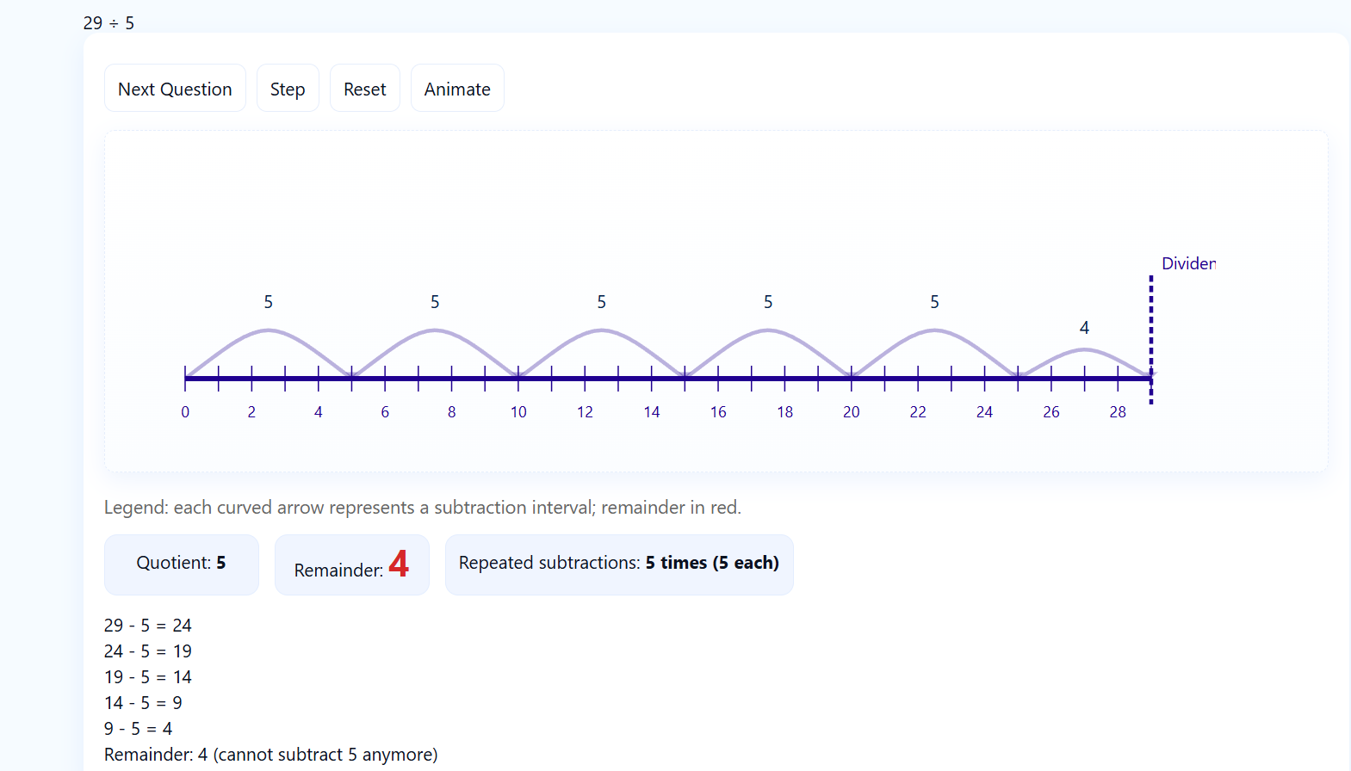Click the Next Question button
The width and height of the screenshot is (1351, 771).
pyautogui.click(x=175, y=89)
